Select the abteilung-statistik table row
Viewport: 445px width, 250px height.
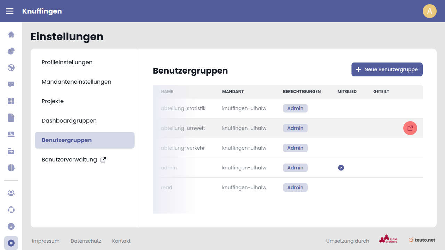(x=222, y=108)
